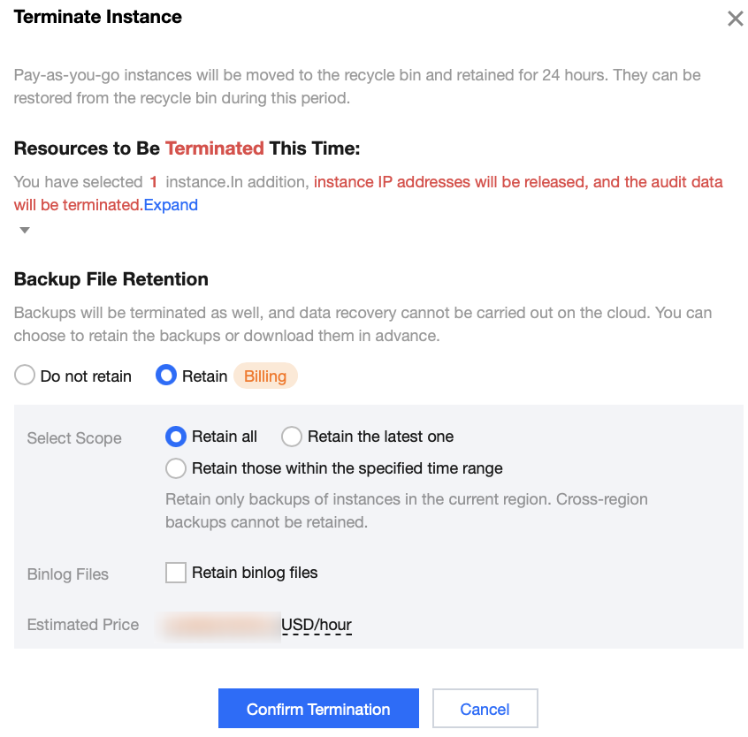Click the underlined USD/hour price unit

point(317,625)
